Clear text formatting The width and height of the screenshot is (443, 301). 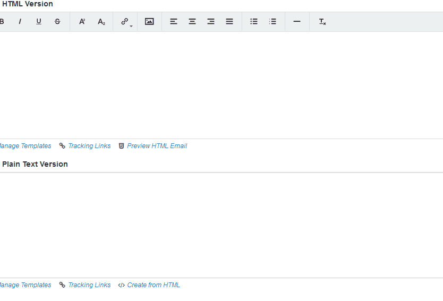tap(322, 22)
